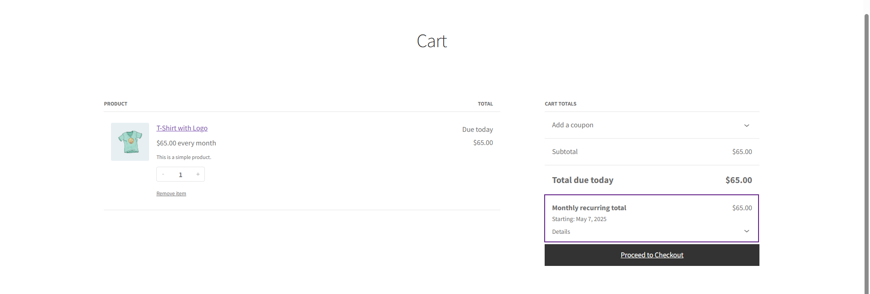870x294 pixels.
Task: Expand the Details chevron under recurring total
Action: (x=747, y=231)
